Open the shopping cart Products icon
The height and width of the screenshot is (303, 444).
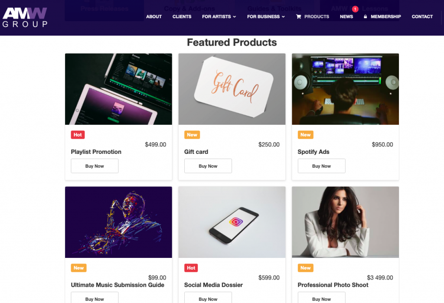pos(298,16)
